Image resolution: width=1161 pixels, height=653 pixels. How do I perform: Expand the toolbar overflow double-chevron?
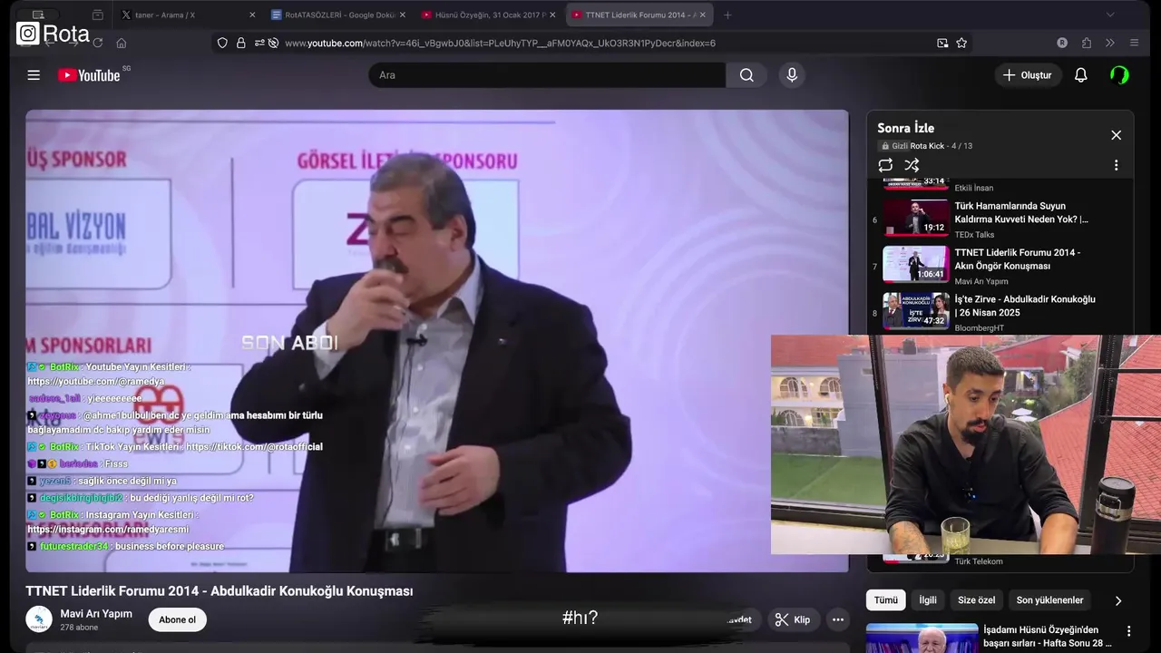(1109, 43)
